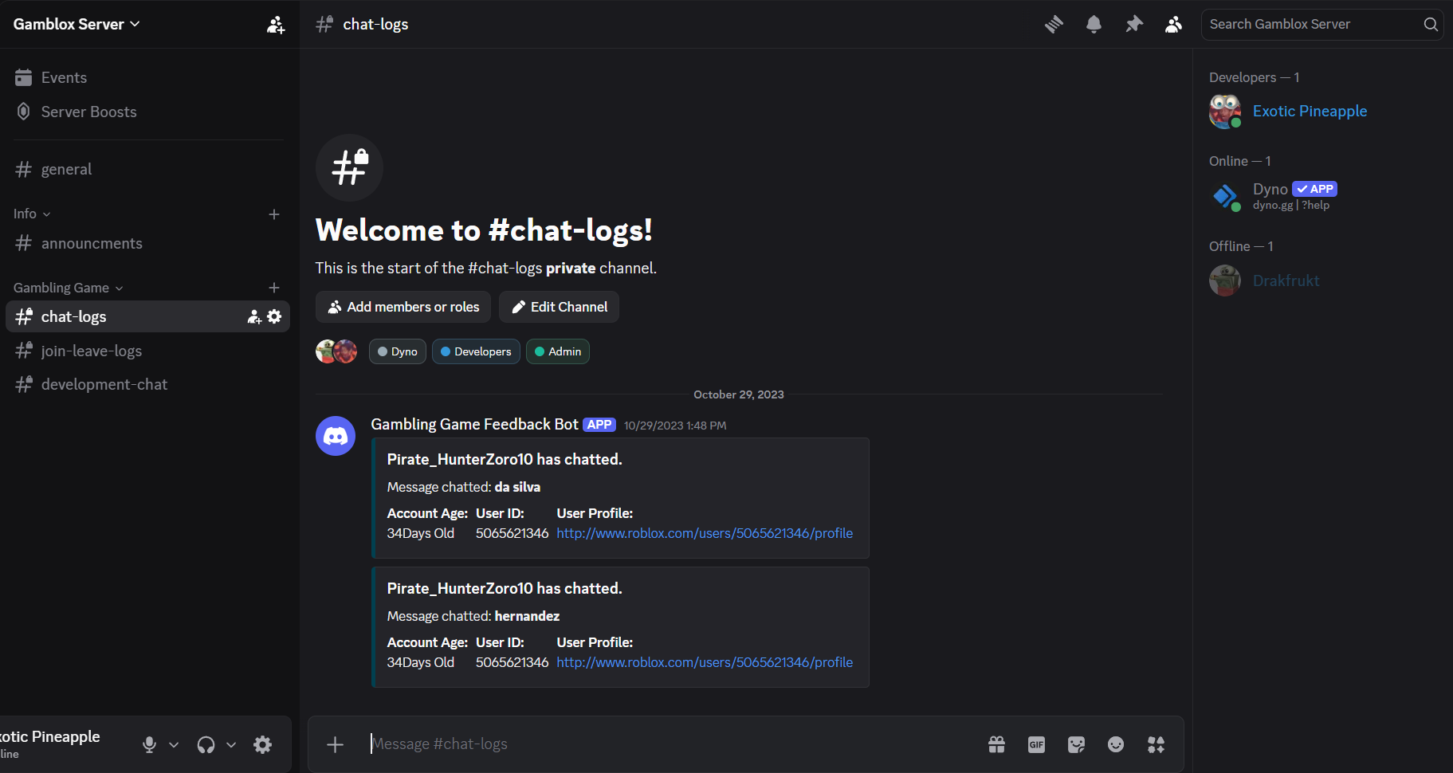Open the Threads icon in header
1453x773 pixels.
(1054, 25)
